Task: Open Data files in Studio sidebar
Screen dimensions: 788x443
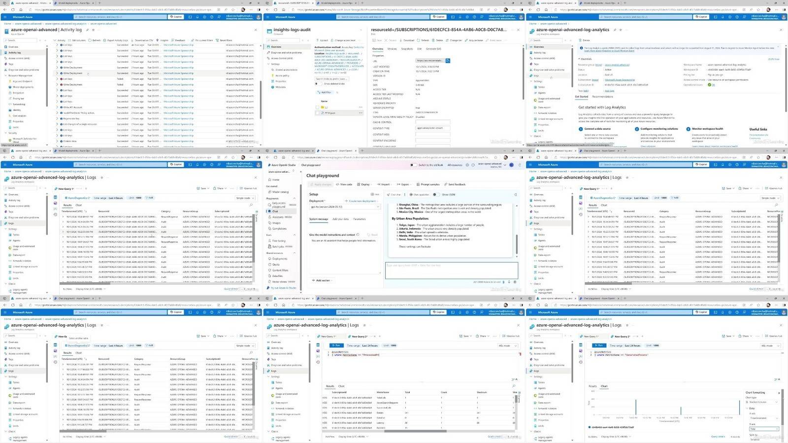Action: [277, 276]
